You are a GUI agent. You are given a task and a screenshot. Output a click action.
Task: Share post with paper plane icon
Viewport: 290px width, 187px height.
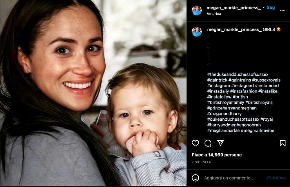(220, 143)
